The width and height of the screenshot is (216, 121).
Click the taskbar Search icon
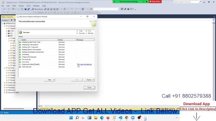point(77,118)
